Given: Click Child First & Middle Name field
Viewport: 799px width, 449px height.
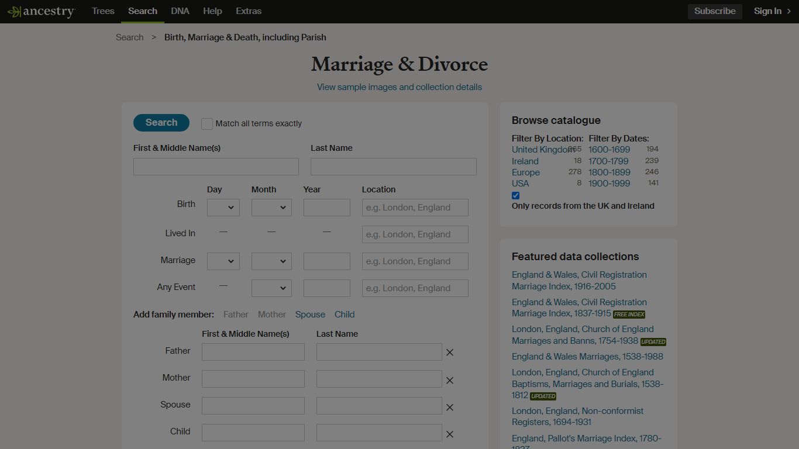Looking at the screenshot, I should coord(253,433).
